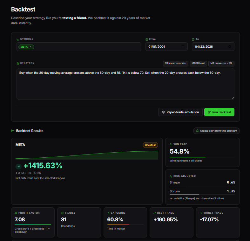Click the Exposure pulse icon
Viewport: 250px width, 241px height.
109,213
